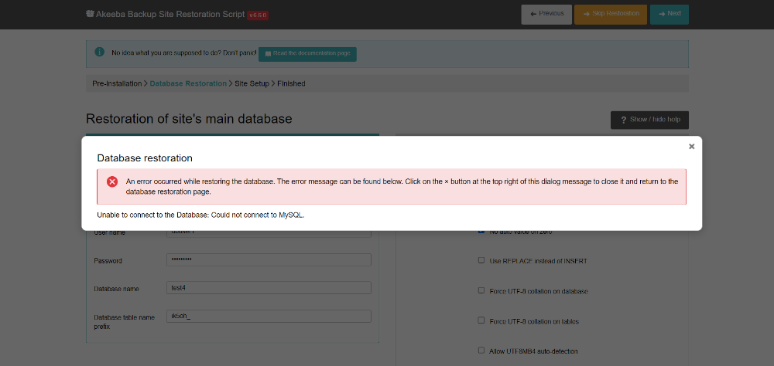The width and height of the screenshot is (774, 366).
Task: Select Database Restoration breadcrumb step
Action: (x=188, y=83)
